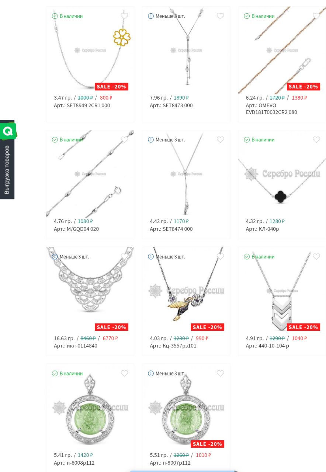Screen dimensions: 326x472
Task: Favorite the SET8474 000 necklace
Action: 220,139
